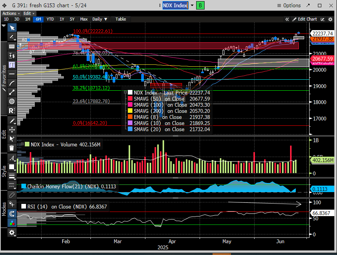The width and height of the screenshot is (337, 255).
Task: Select the 1M time range
Action: [x=27, y=19]
